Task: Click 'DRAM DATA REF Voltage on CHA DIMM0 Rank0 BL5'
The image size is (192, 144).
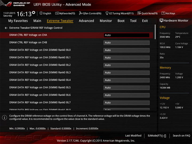Action: click(40, 87)
